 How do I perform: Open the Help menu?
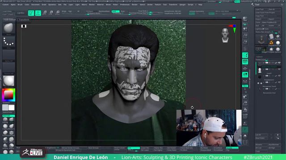point(200,4)
